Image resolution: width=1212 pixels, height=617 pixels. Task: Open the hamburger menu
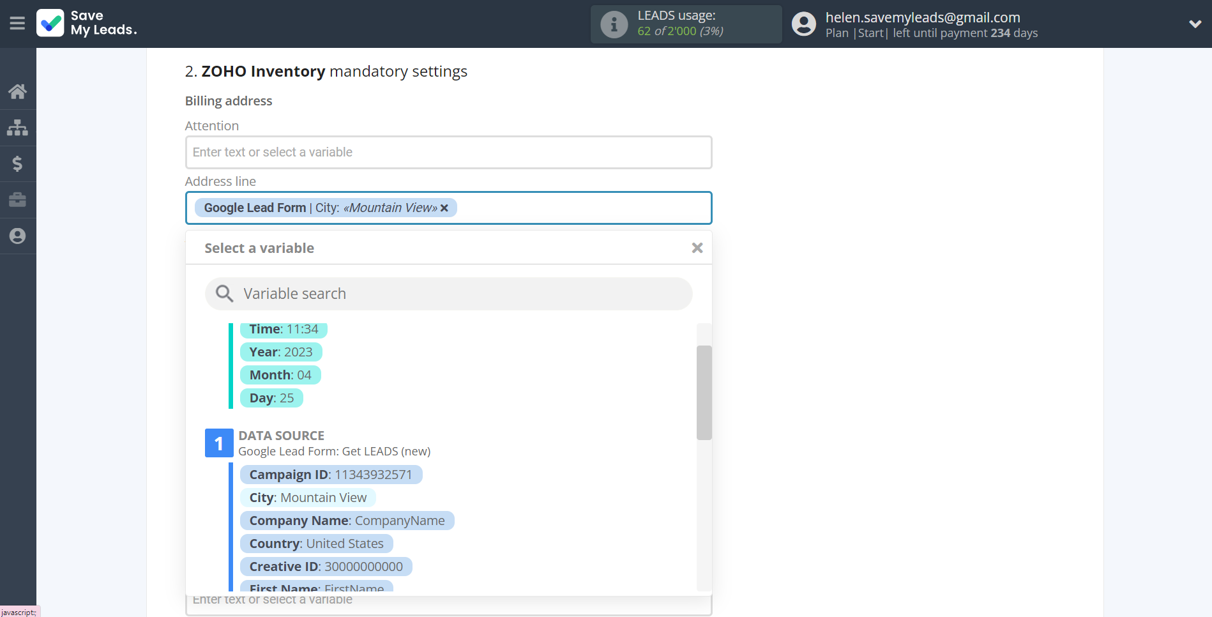click(17, 24)
